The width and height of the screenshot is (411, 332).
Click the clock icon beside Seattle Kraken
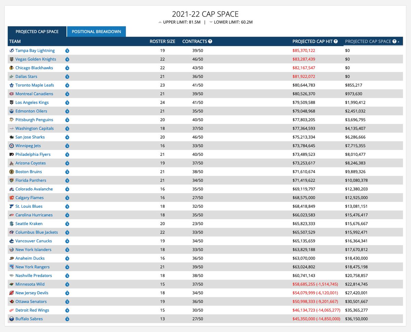[x=67, y=224]
